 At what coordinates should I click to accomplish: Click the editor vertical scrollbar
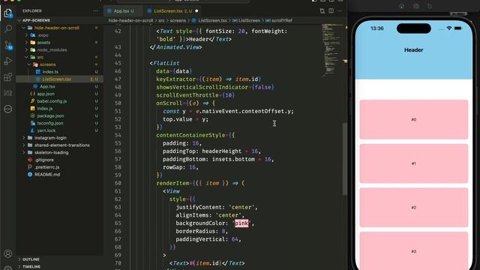(344, 158)
